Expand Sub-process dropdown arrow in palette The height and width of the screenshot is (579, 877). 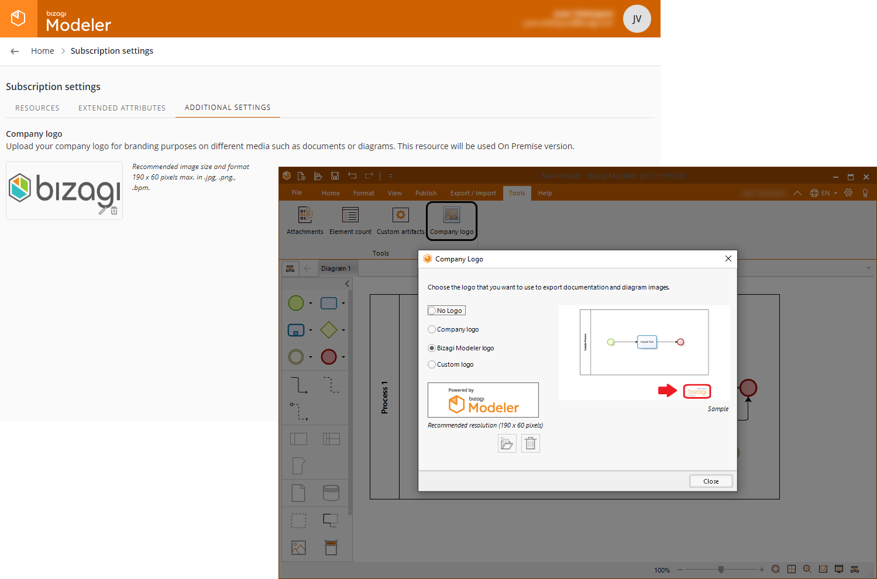(x=311, y=330)
